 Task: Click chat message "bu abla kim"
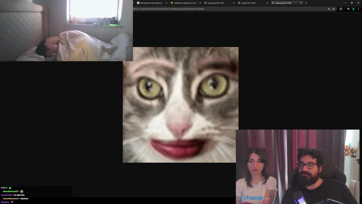pos(19,195)
